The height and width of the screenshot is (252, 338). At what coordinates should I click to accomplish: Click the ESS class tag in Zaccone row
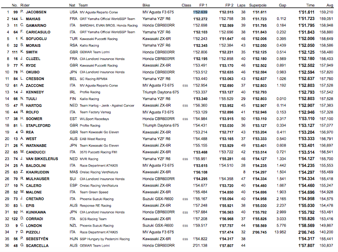tap(185, 86)
